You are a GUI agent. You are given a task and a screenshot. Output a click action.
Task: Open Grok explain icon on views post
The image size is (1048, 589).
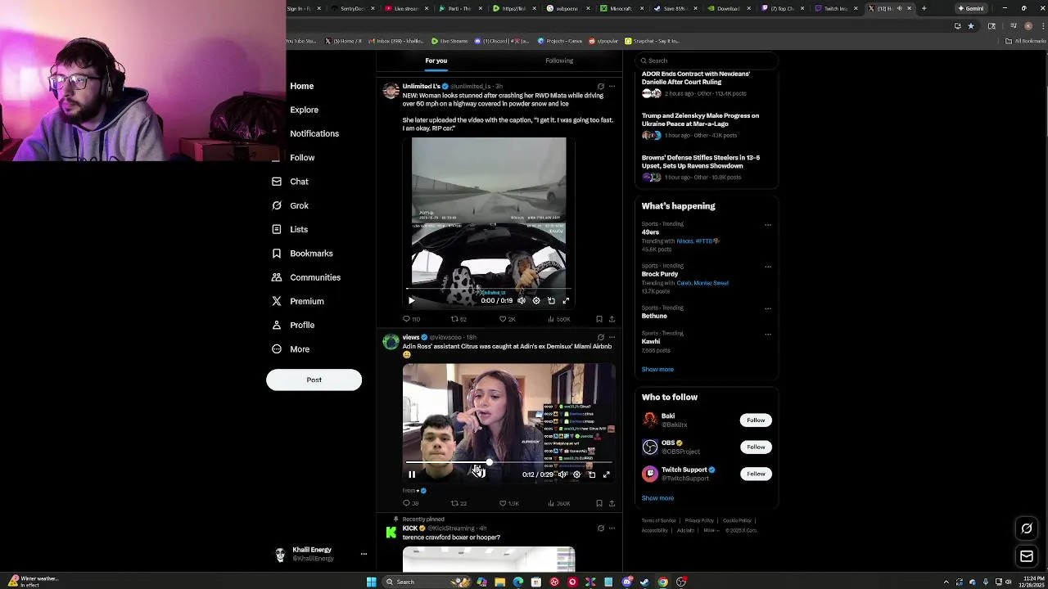600,337
